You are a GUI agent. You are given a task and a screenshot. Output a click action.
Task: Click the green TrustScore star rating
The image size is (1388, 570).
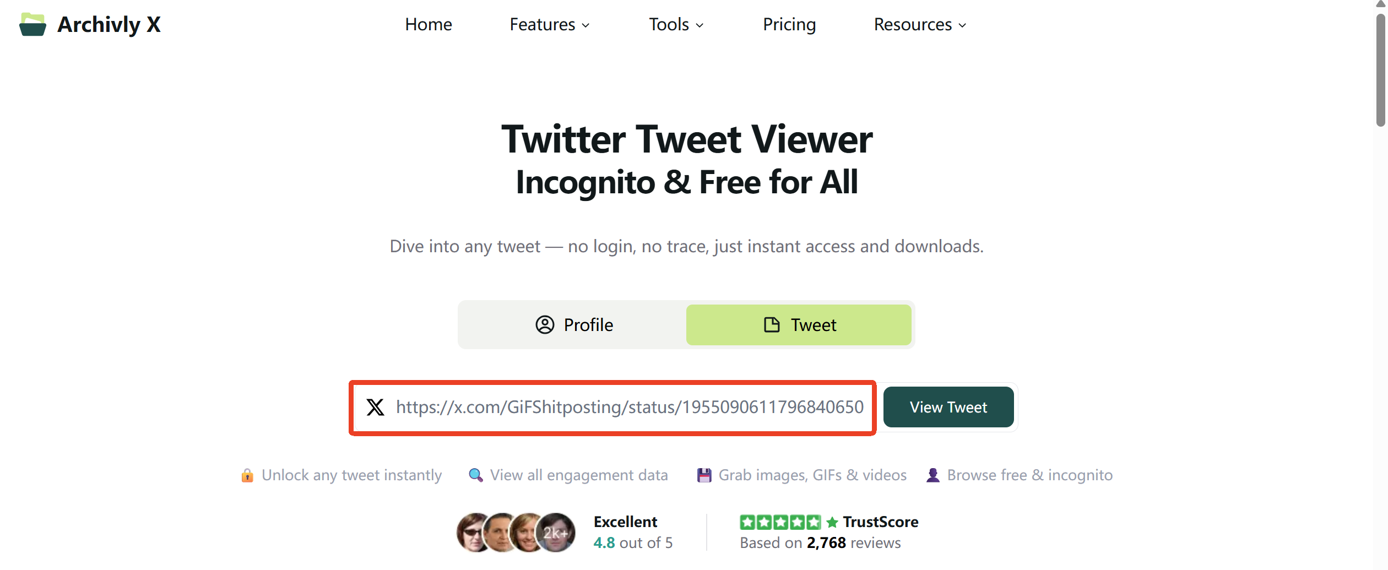pyautogui.click(x=780, y=522)
